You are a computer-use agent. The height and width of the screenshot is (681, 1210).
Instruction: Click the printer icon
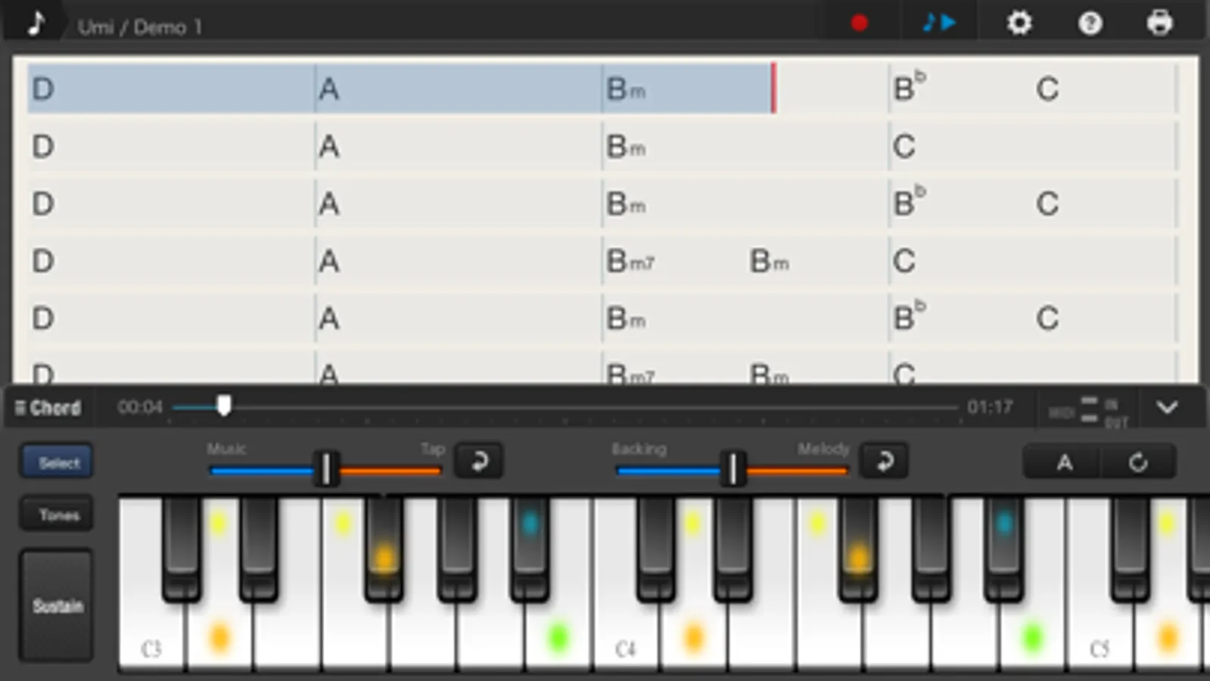pyautogui.click(x=1159, y=23)
